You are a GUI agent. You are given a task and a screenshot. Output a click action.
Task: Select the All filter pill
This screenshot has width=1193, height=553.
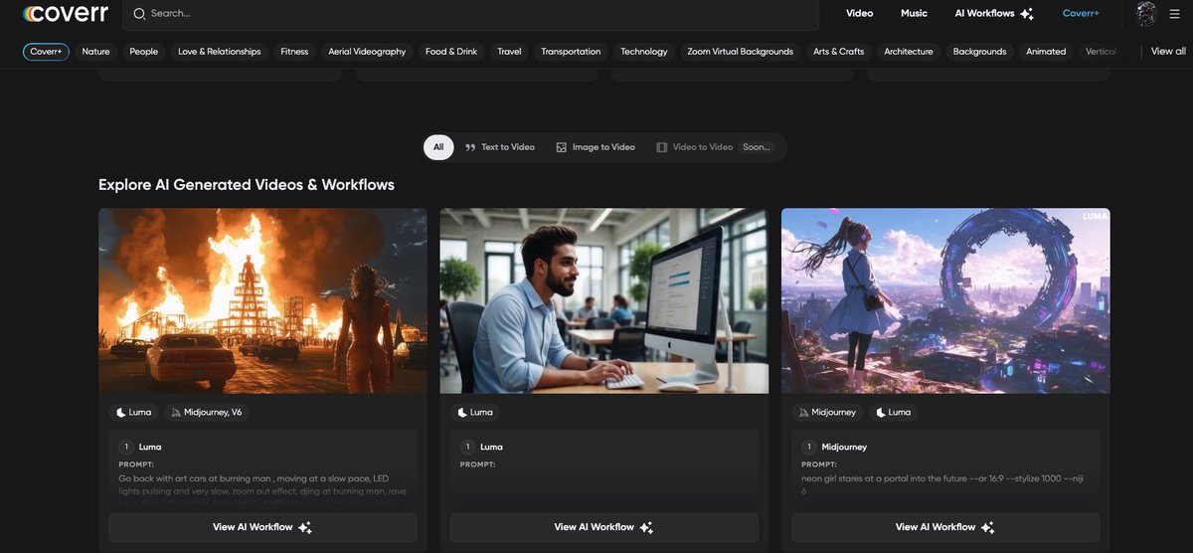(438, 147)
